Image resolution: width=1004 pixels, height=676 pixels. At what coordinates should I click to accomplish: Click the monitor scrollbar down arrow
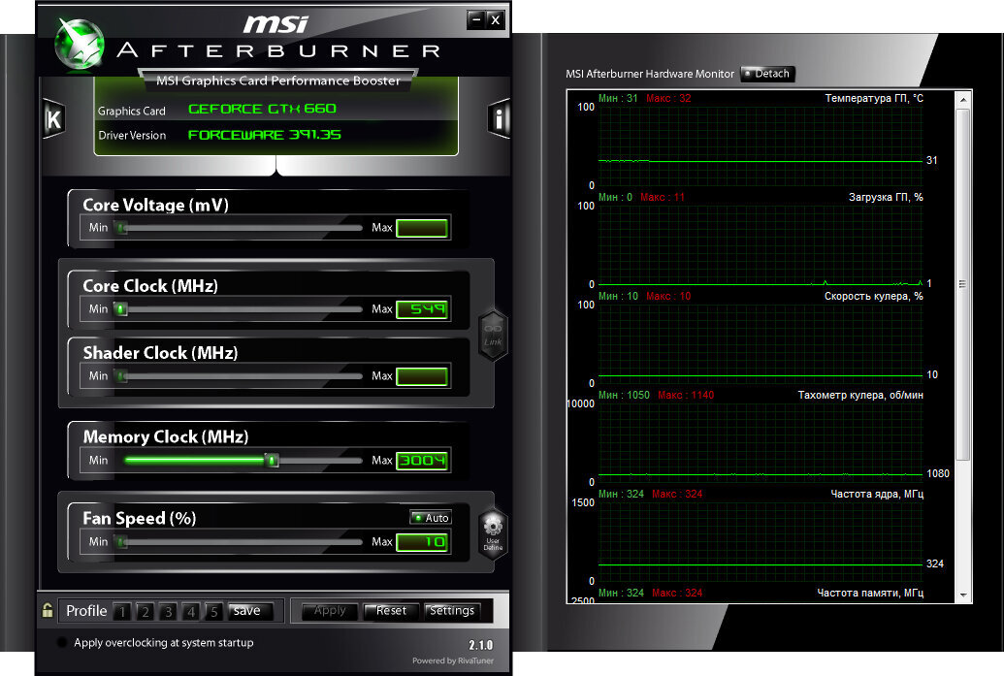tap(963, 596)
